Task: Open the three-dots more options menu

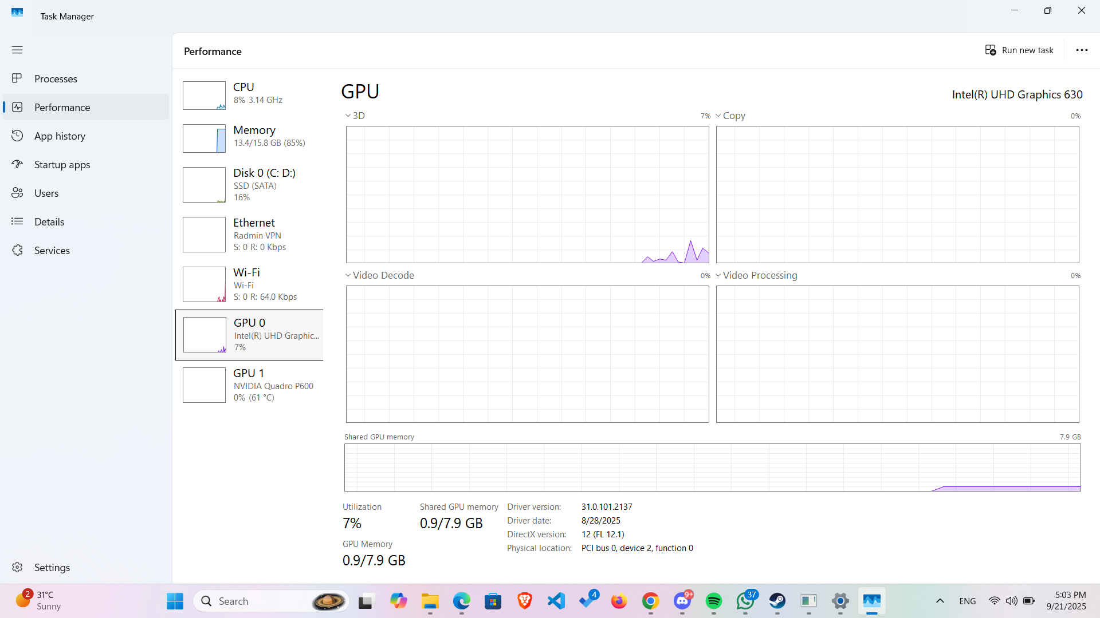Action: (x=1082, y=50)
